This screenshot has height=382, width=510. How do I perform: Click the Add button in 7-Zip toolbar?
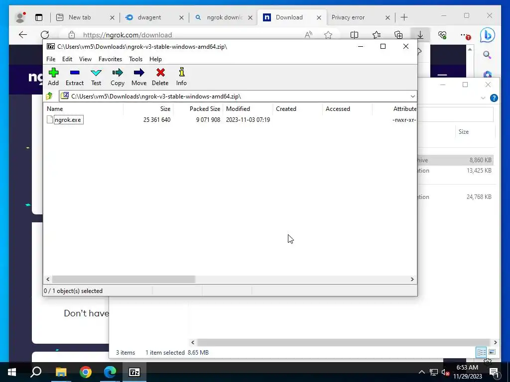click(x=53, y=77)
